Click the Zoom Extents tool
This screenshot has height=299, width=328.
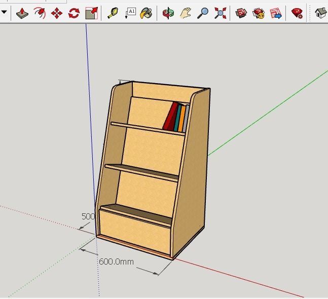tap(220, 13)
